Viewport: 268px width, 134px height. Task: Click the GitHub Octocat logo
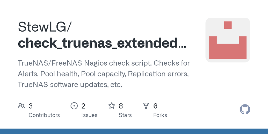245,109
